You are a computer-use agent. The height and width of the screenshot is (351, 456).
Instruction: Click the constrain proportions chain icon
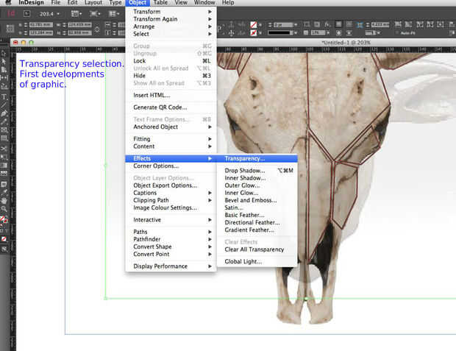pos(97,29)
